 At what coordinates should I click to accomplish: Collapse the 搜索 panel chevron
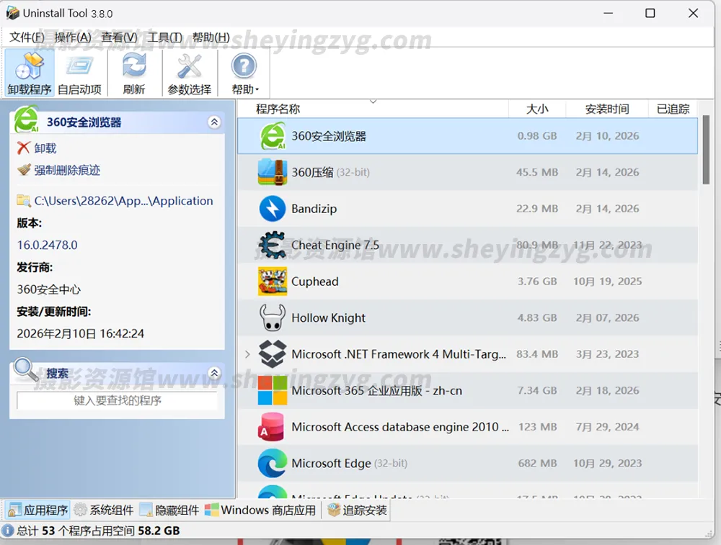[214, 373]
